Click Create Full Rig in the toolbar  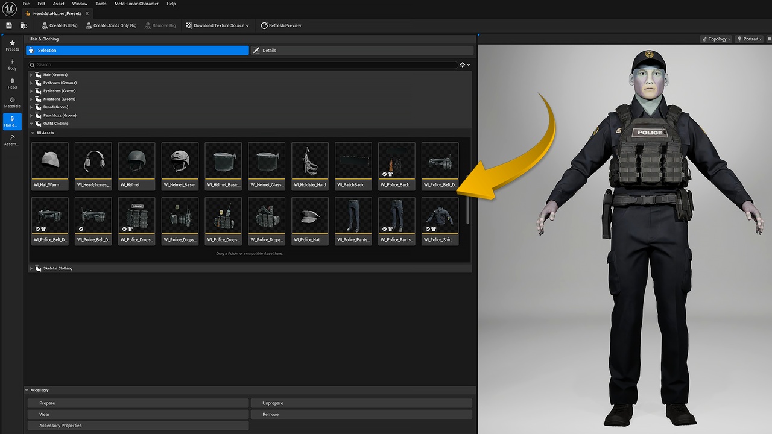(59, 25)
